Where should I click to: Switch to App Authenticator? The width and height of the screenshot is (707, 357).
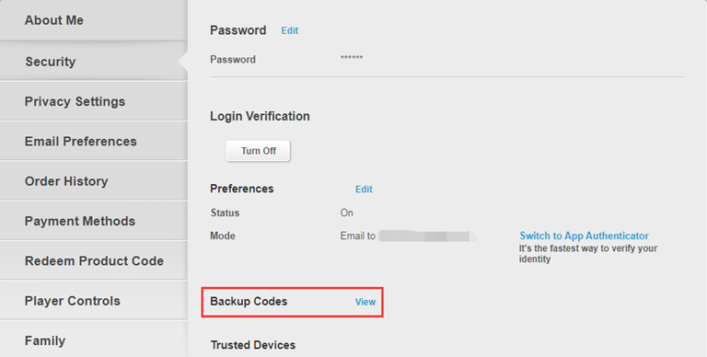(x=584, y=236)
